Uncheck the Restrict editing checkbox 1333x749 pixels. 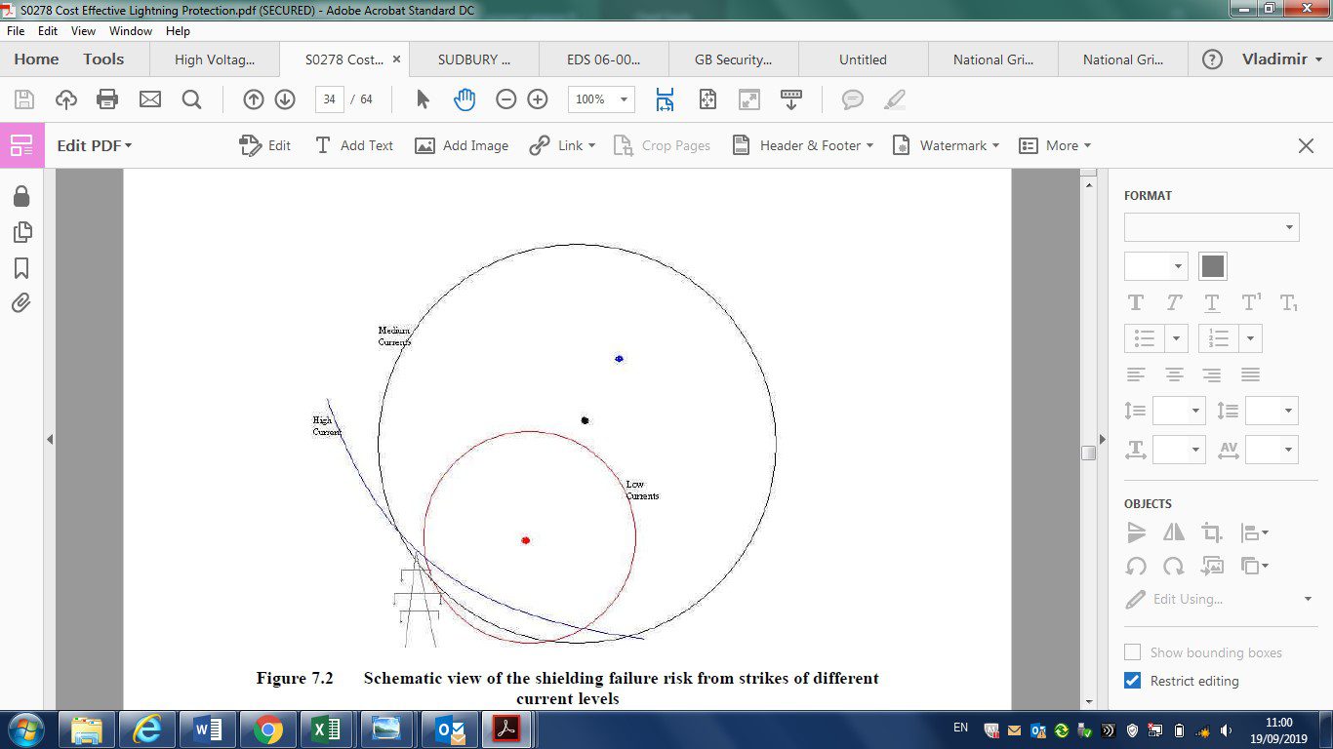click(x=1133, y=681)
